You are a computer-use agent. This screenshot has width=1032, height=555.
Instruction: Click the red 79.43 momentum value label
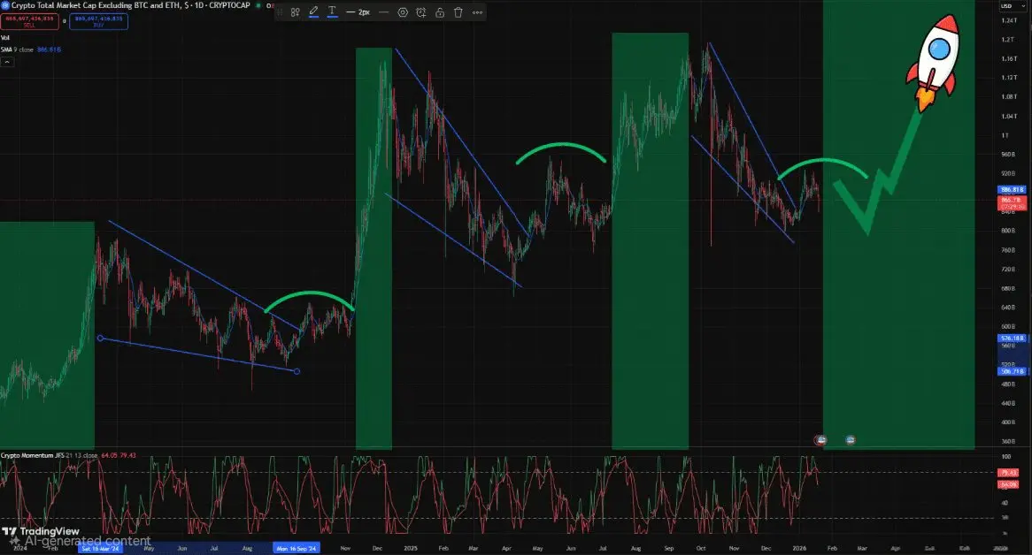click(1008, 472)
